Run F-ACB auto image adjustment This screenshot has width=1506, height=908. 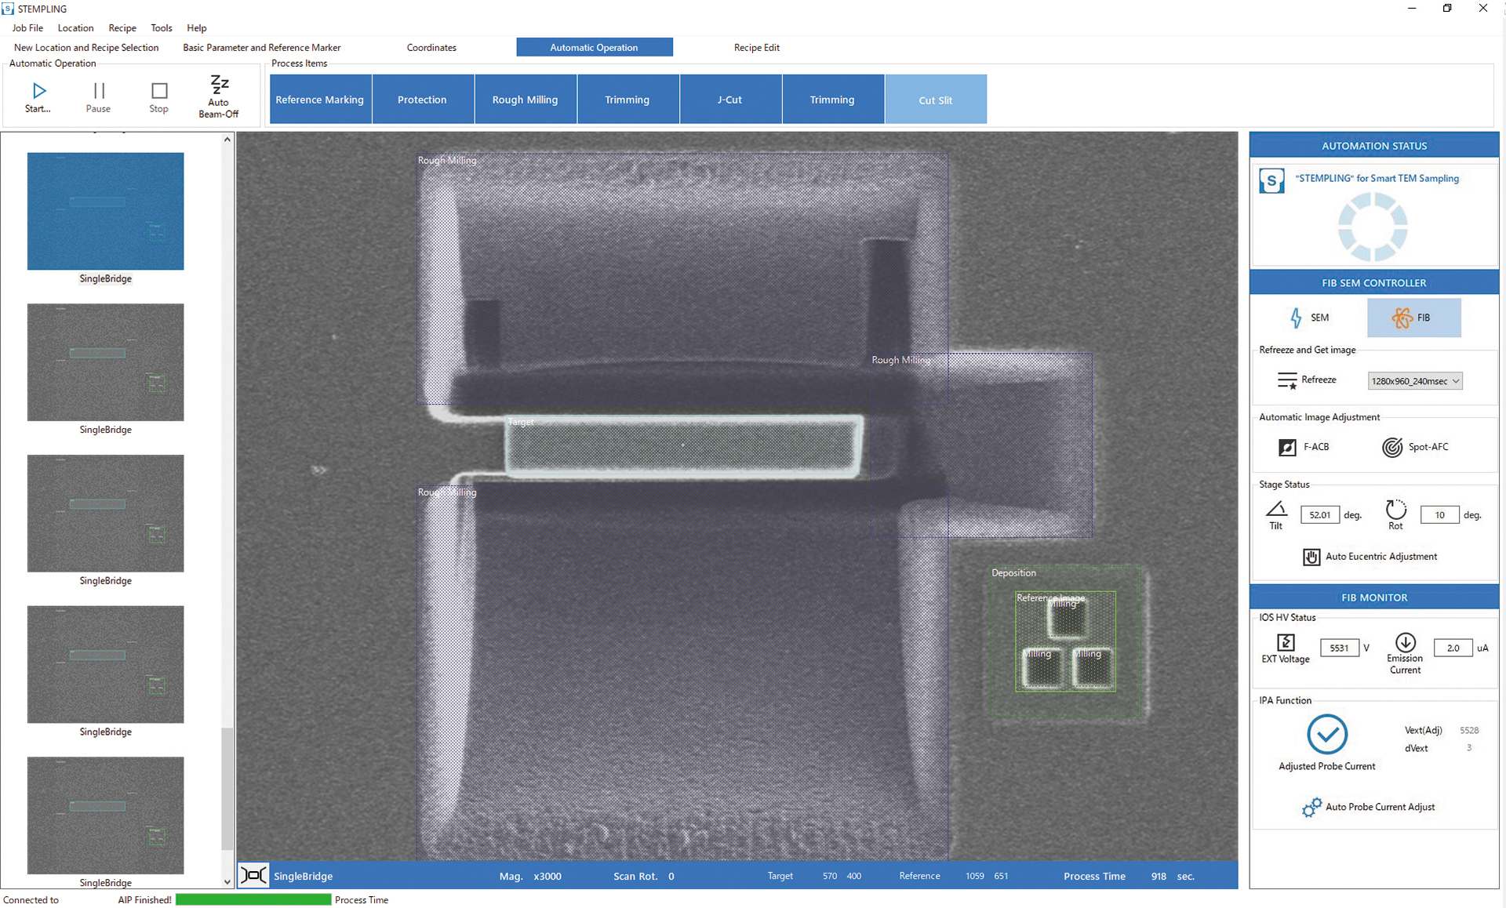tap(1288, 447)
